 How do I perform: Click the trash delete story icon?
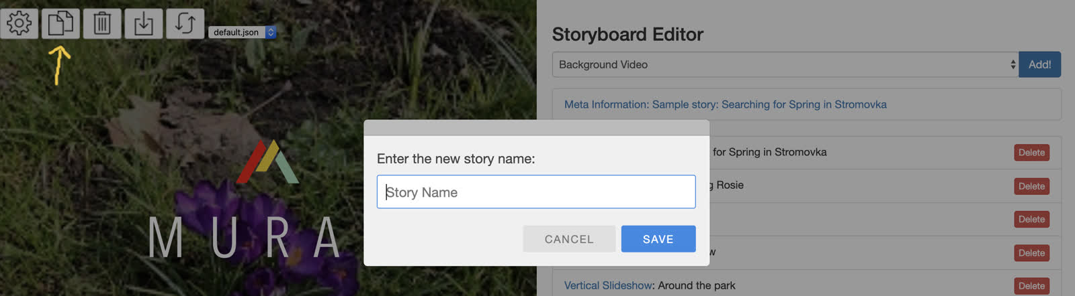click(x=102, y=23)
